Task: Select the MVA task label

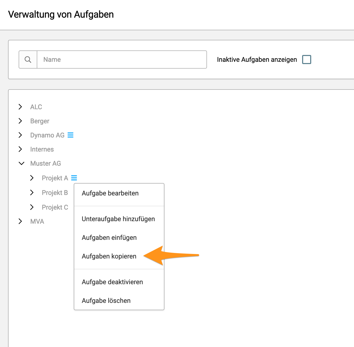Action: [37, 221]
